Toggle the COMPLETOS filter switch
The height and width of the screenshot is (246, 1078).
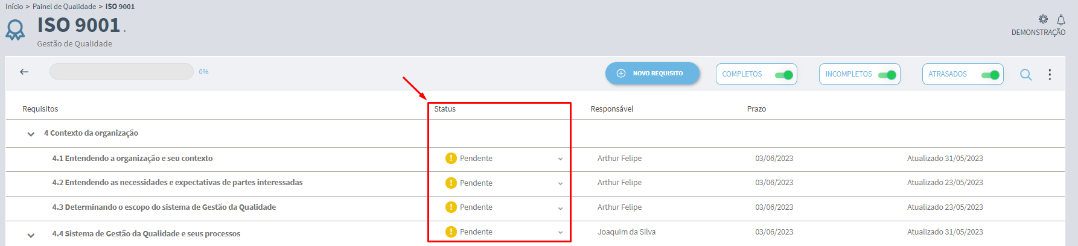784,75
